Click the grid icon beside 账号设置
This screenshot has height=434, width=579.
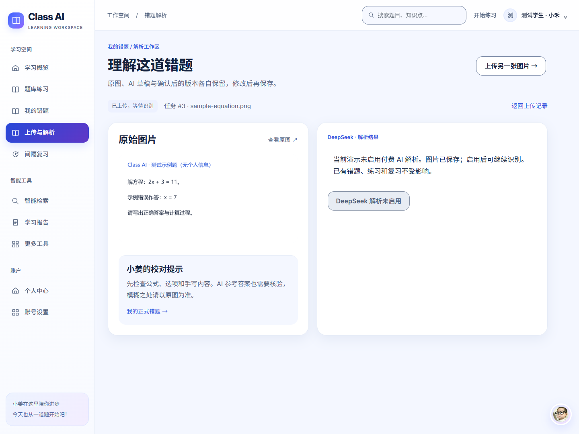(15, 312)
